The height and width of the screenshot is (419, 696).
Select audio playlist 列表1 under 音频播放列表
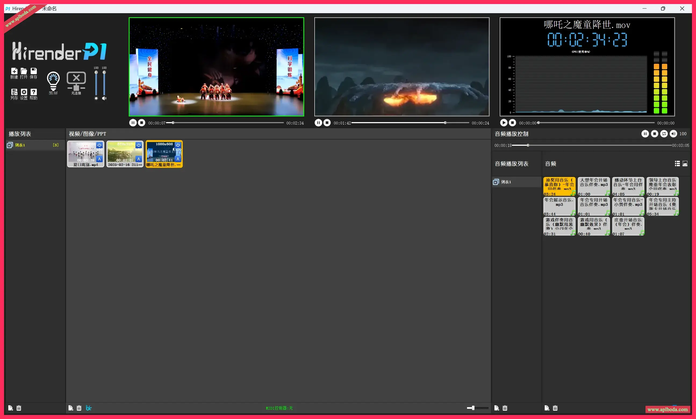(x=517, y=182)
